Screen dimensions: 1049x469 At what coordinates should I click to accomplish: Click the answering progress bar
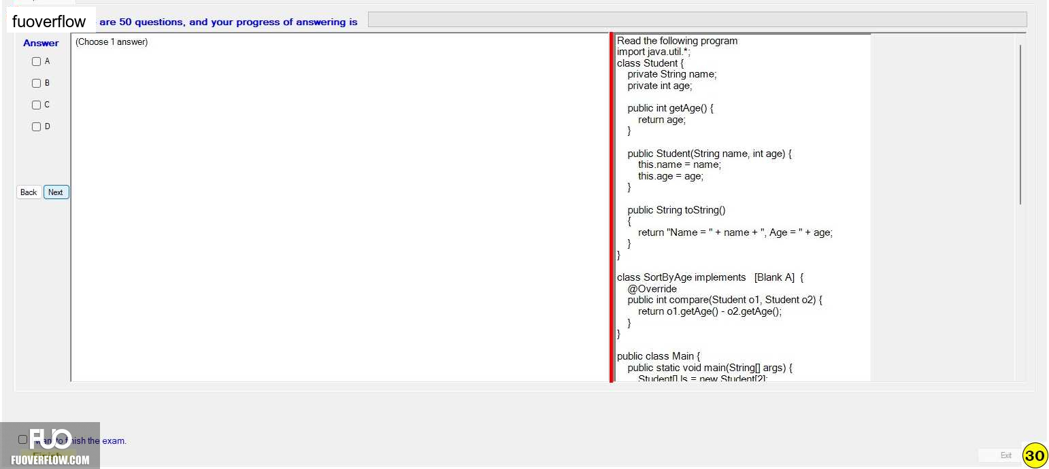(697, 20)
